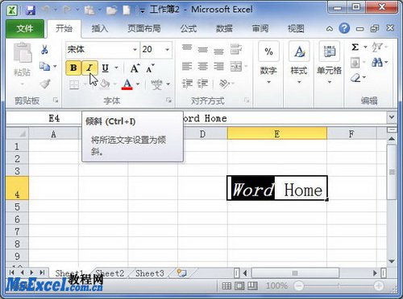Click the Format Painter brush icon
This screenshot has width=403, height=299.
pyautogui.click(x=45, y=84)
